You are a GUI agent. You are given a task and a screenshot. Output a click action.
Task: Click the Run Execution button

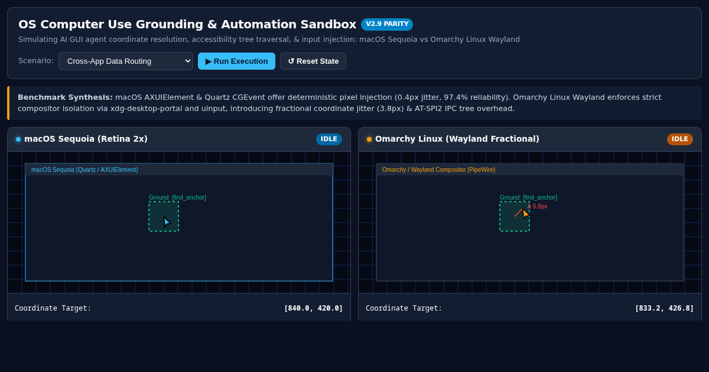pyautogui.click(x=236, y=61)
